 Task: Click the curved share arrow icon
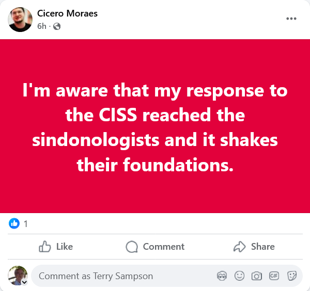(239, 247)
